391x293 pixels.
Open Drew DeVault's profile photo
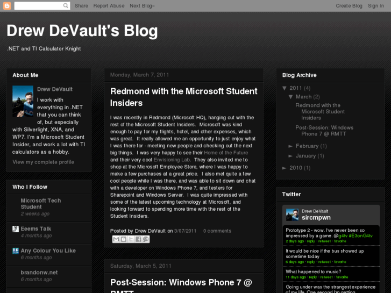pos(23,101)
